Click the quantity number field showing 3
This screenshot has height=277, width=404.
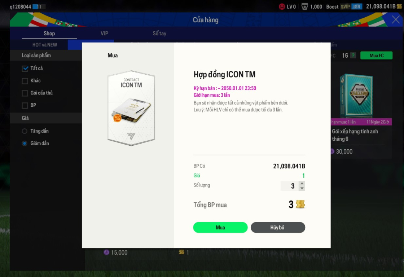tap(290, 186)
